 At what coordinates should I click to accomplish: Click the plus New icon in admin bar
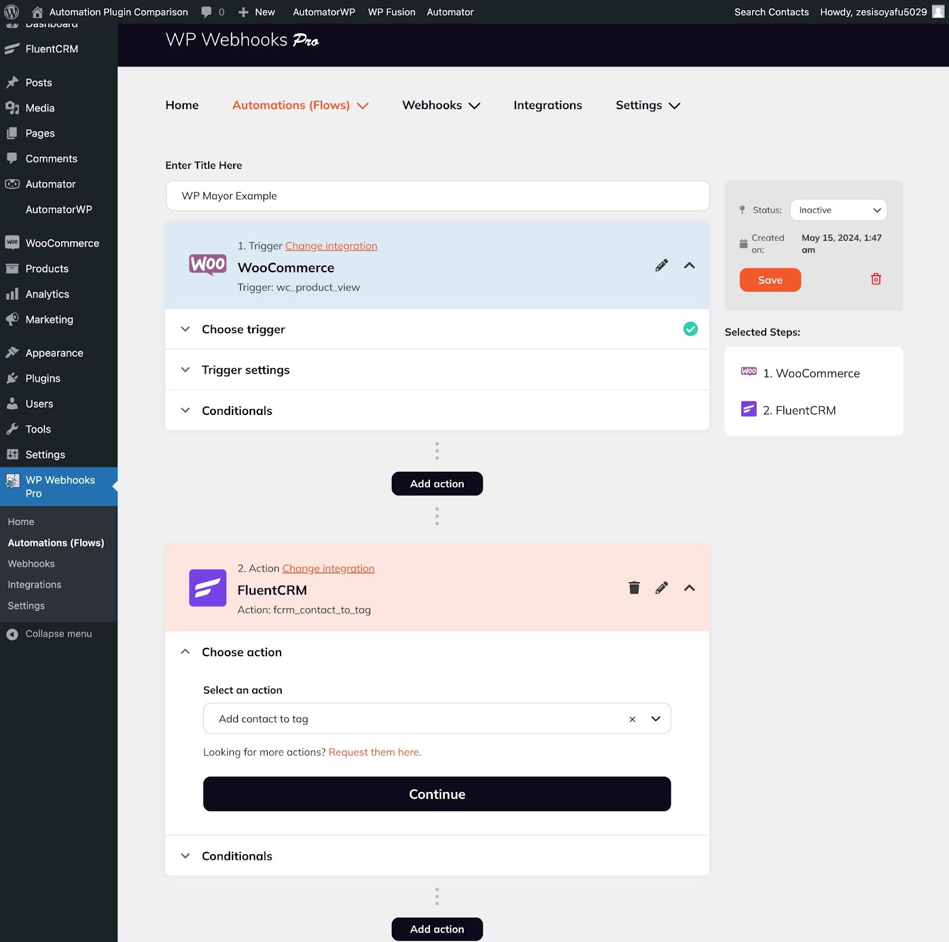point(243,12)
